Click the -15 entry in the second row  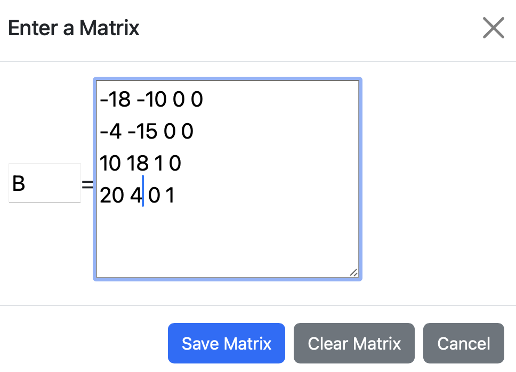pyautogui.click(x=142, y=132)
